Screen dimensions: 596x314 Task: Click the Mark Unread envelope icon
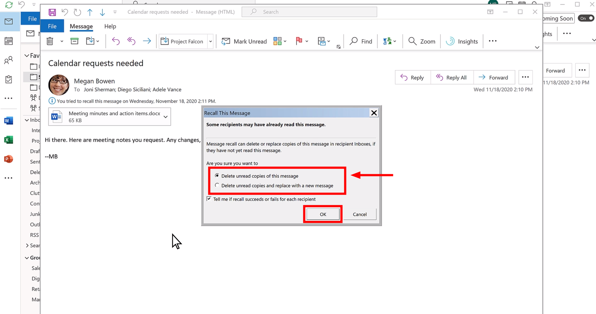pyautogui.click(x=226, y=41)
